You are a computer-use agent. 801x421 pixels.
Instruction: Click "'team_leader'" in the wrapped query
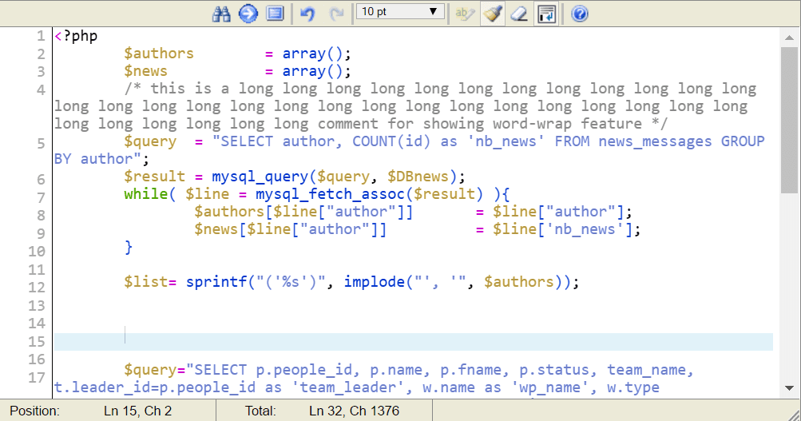coord(352,387)
